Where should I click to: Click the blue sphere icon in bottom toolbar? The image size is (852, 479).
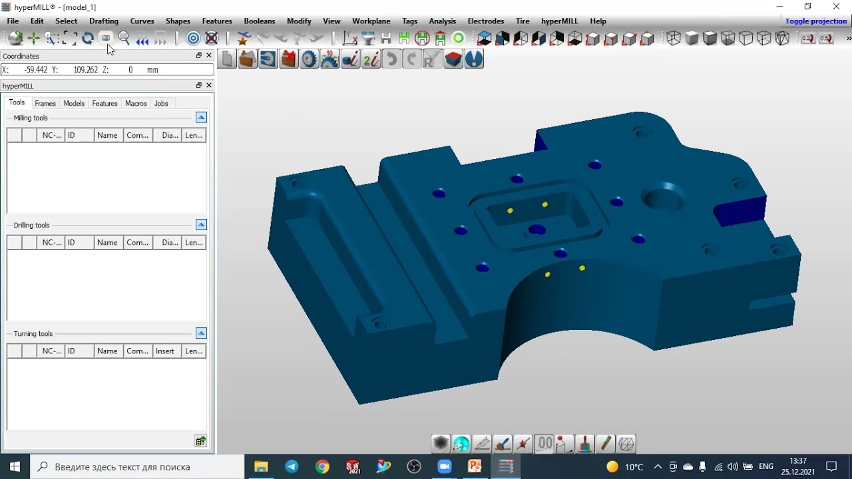(x=461, y=443)
